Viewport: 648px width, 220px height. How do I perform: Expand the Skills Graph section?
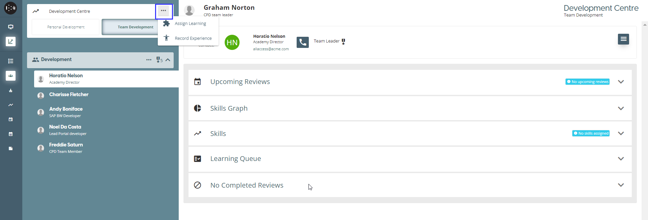pyautogui.click(x=620, y=108)
